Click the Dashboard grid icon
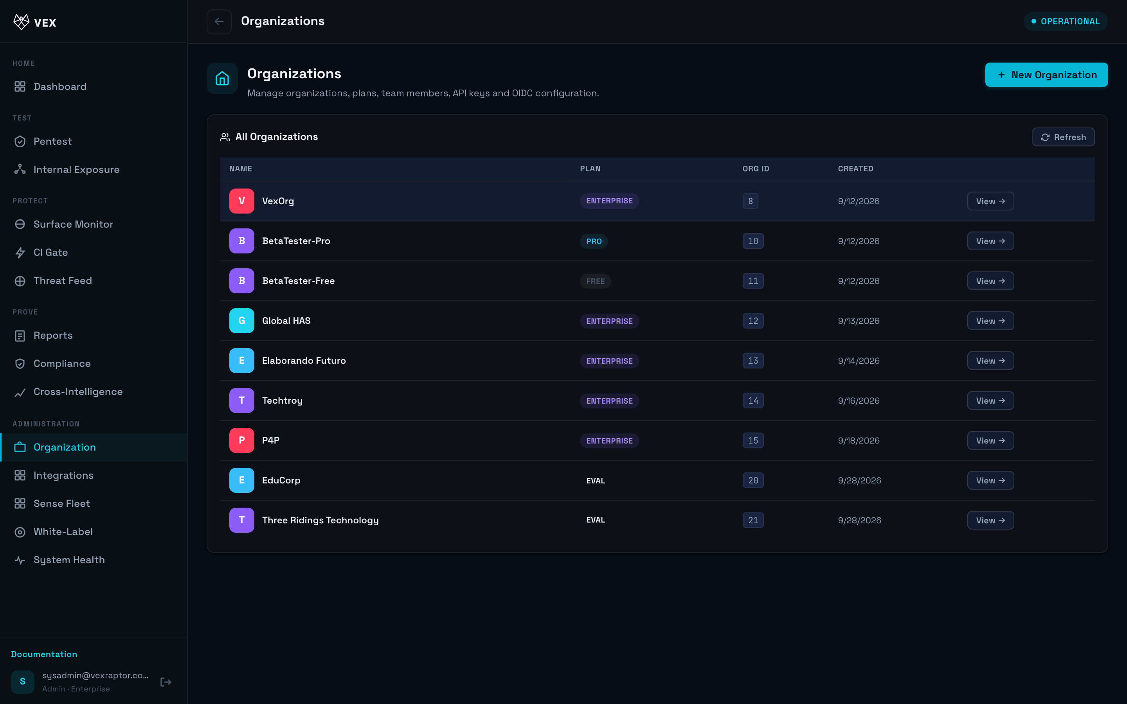The width and height of the screenshot is (1127, 704). [x=20, y=86]
